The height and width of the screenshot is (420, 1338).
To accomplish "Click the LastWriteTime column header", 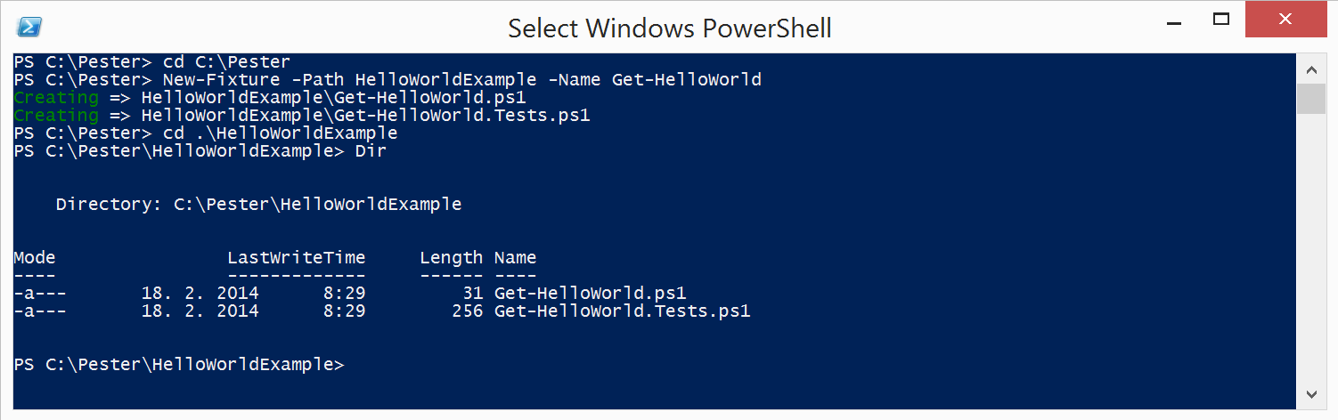I will 296,258.
